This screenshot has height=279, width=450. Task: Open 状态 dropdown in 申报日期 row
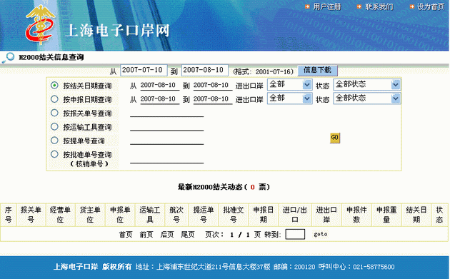click(366, 98)
